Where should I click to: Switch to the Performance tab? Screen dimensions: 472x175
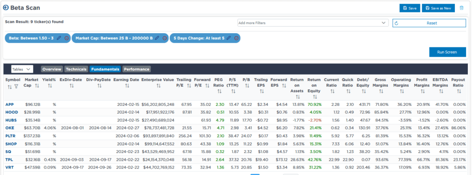pos(136,69)
